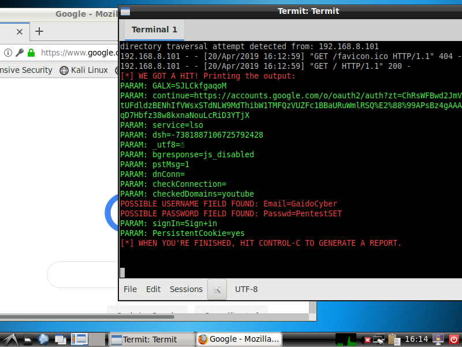The image size is (462, 347).
Task: Click the key icon in the address bar
Action: 20,53
